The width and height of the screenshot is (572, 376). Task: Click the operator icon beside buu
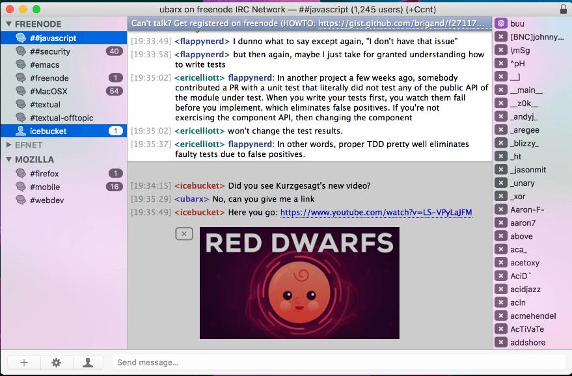pyautogui.click(x=501, y=23)
